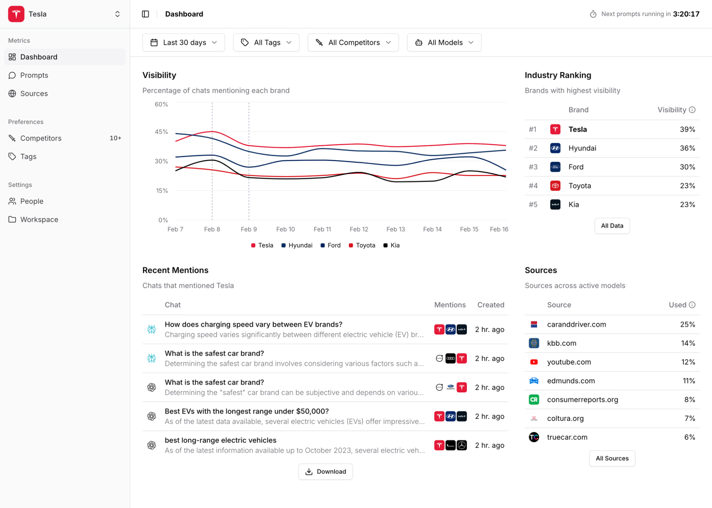The height and width of the screenshot is (508, 712).
Task: Download the Recent Mentions data
Action: point(325,471)
